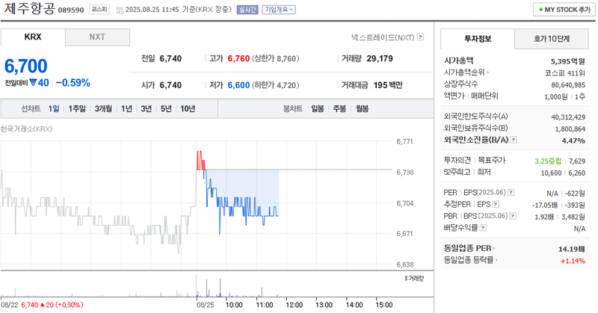Click the calendar icon before the date
This screenshot has width=598, height=313.
120,10
